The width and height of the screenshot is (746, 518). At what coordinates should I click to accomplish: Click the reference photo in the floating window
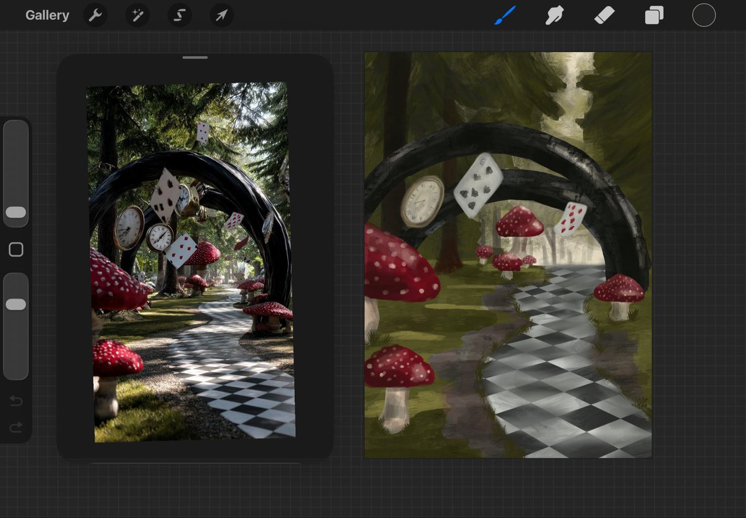[x=190, y=261]
